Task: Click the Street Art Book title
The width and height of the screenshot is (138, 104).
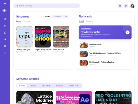Action: click(59, 50)
